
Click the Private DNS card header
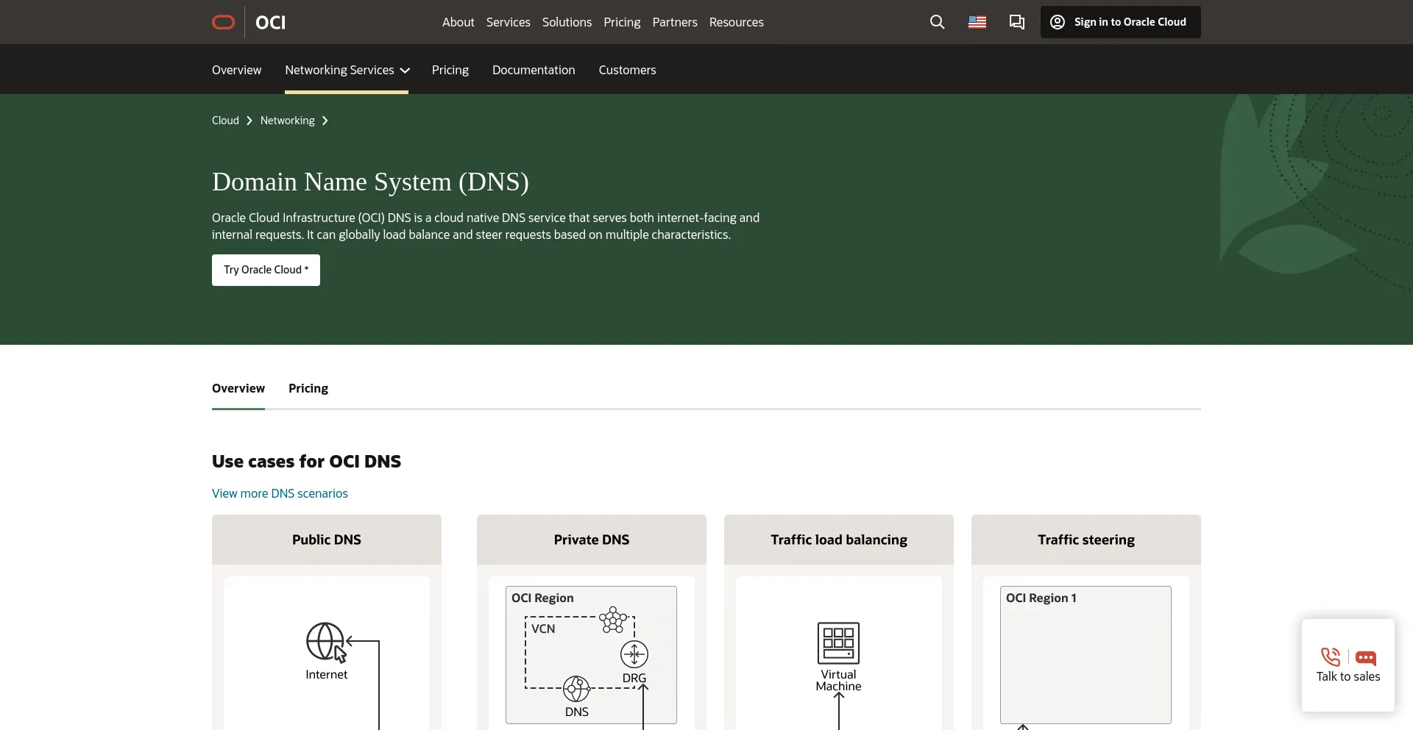tap(592, 540)
